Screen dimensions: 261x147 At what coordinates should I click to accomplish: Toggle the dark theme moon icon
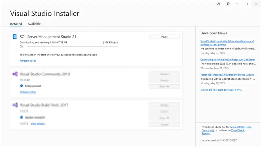tap(219, 4)
